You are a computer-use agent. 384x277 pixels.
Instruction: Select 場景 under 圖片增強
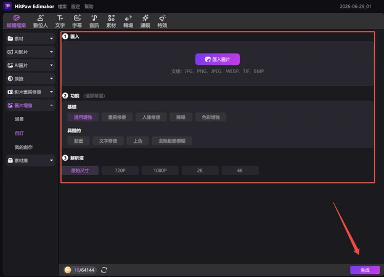point(19,119)
